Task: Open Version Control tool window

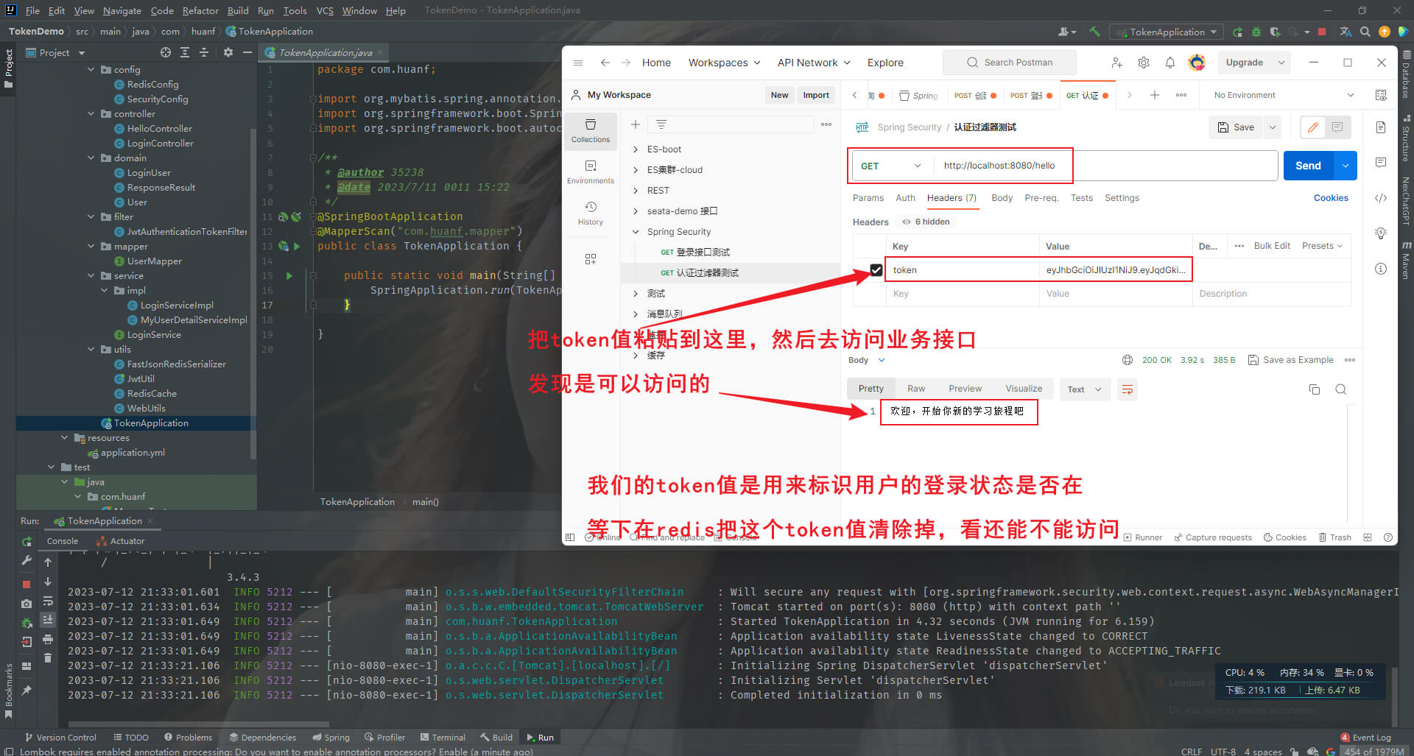Action: [60, 737]
